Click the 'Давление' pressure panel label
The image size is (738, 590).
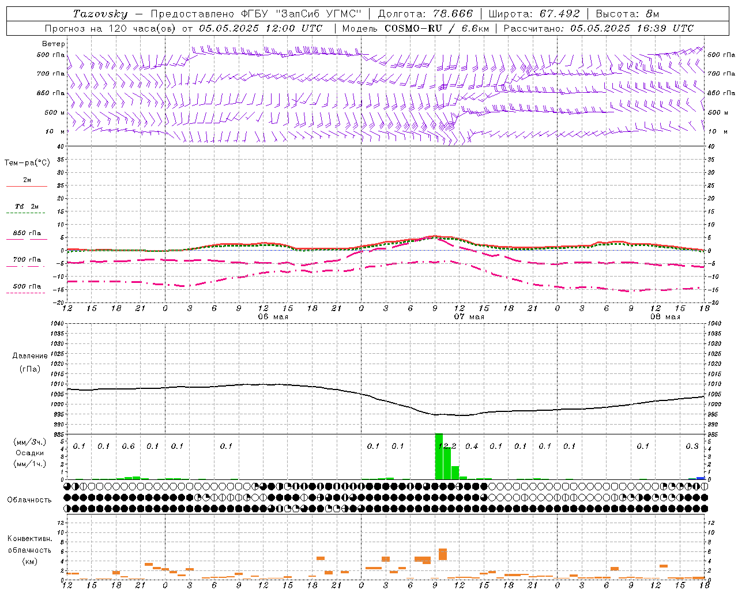coord(30,356)
